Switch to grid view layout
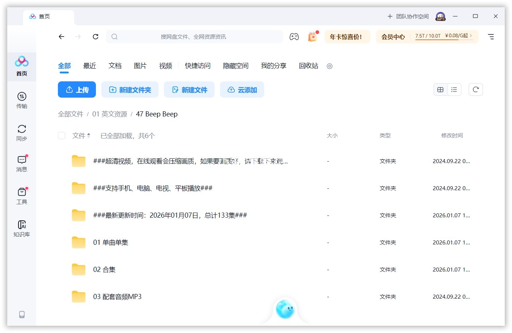This screenshot has height=333, width=512. point(440,89)
